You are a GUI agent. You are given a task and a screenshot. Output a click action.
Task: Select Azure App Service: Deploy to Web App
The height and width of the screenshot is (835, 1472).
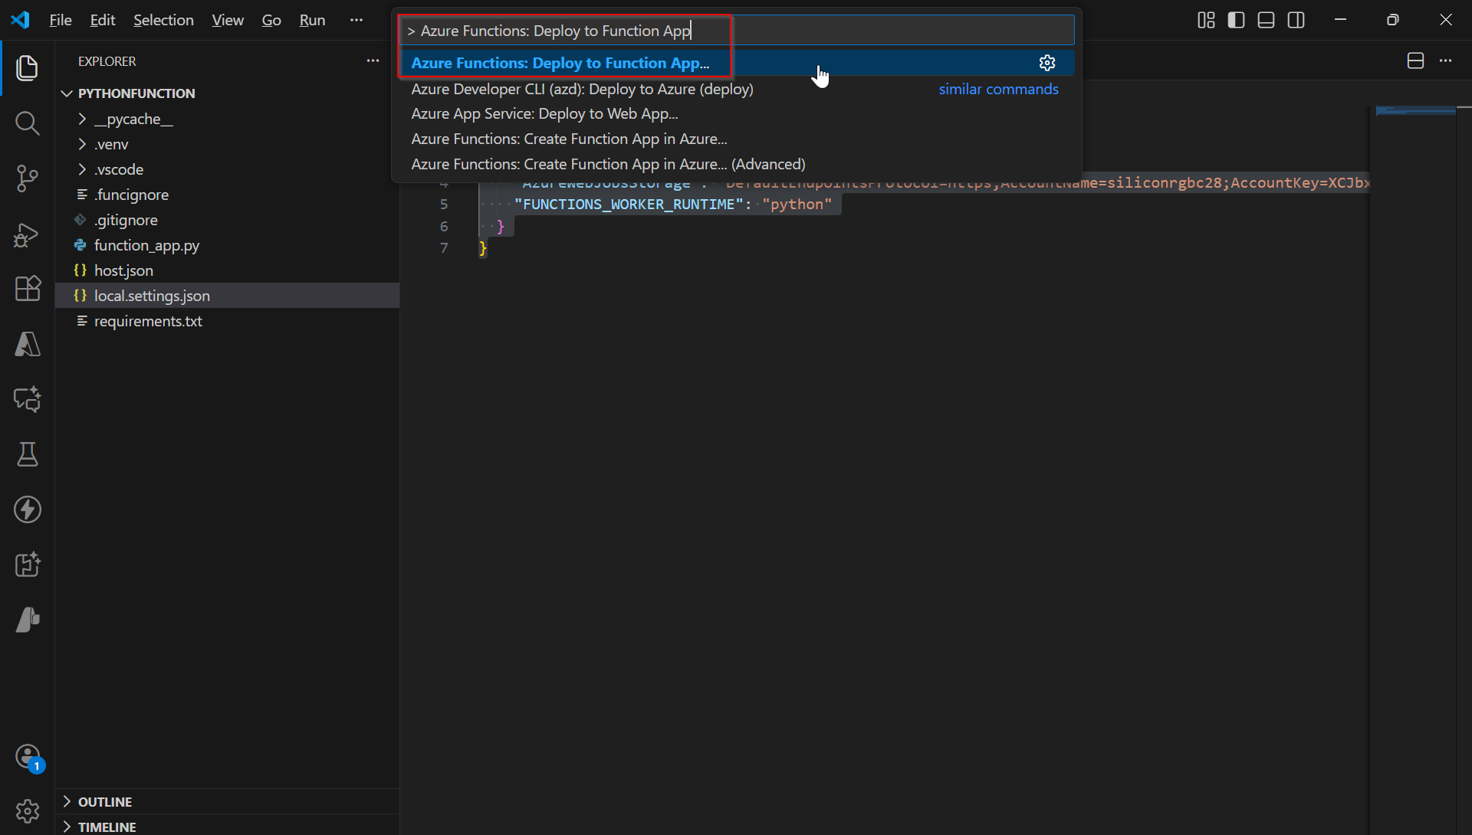[x=737, y=114]
